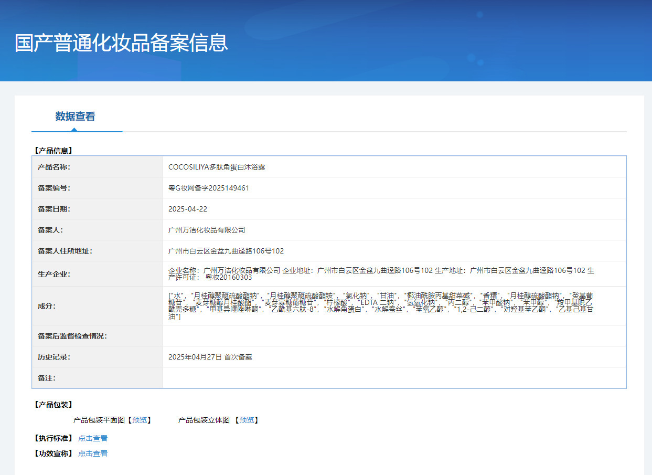Select filing date 2025-04-22
The image size is (652, 475).
pos(188,209)
